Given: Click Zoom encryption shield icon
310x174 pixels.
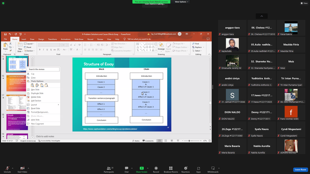Looking at the screenshot, I should [3, 3].
